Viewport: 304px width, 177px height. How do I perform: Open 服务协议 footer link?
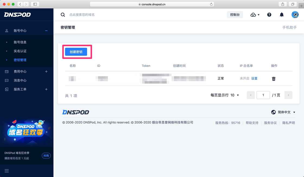pos(270,123)
